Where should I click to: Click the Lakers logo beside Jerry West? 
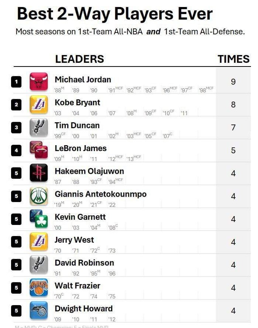click(x=39, y=242)
